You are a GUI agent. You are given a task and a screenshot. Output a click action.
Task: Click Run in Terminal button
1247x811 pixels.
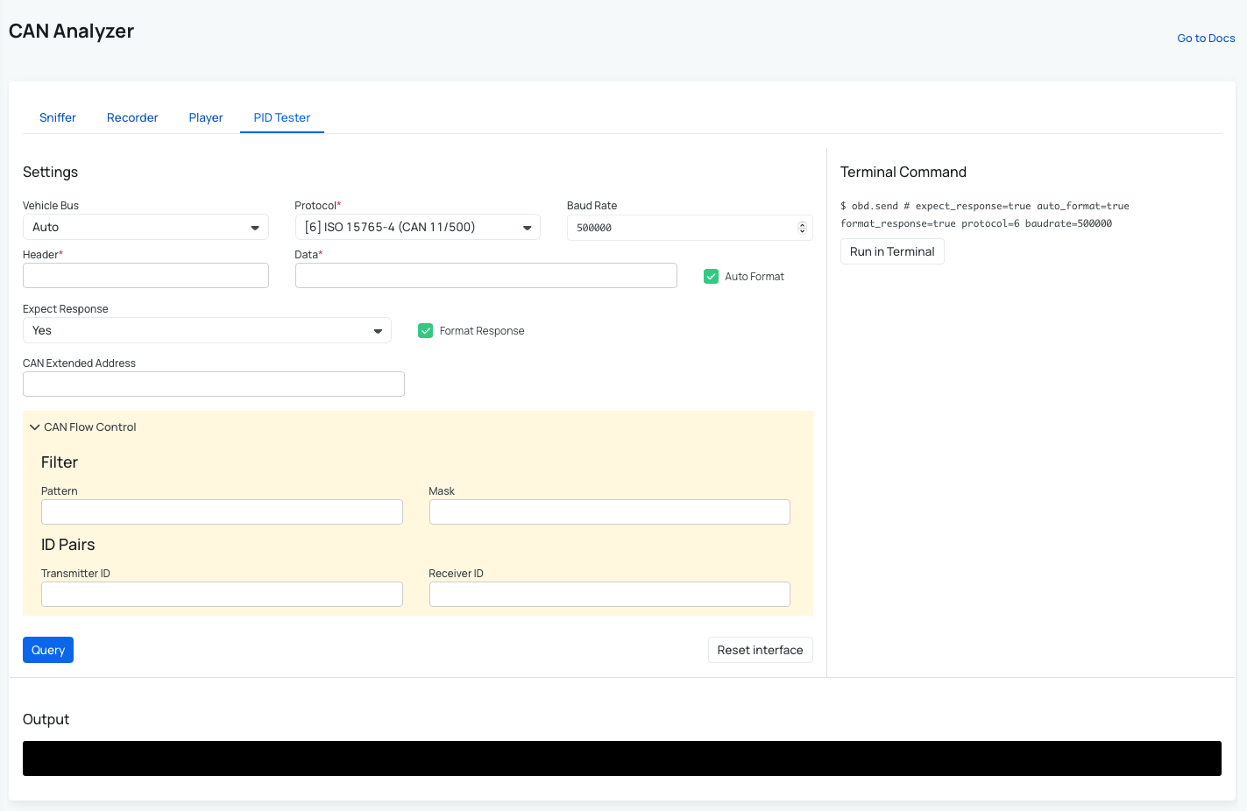point(892,251)
